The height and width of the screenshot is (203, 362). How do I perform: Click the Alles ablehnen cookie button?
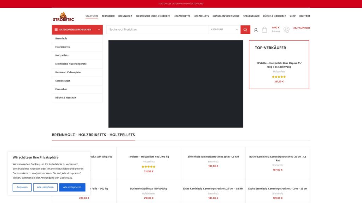(x=45, y=187)
